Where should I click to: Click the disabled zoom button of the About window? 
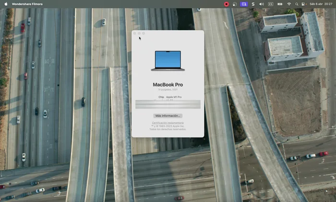[143, 34]
